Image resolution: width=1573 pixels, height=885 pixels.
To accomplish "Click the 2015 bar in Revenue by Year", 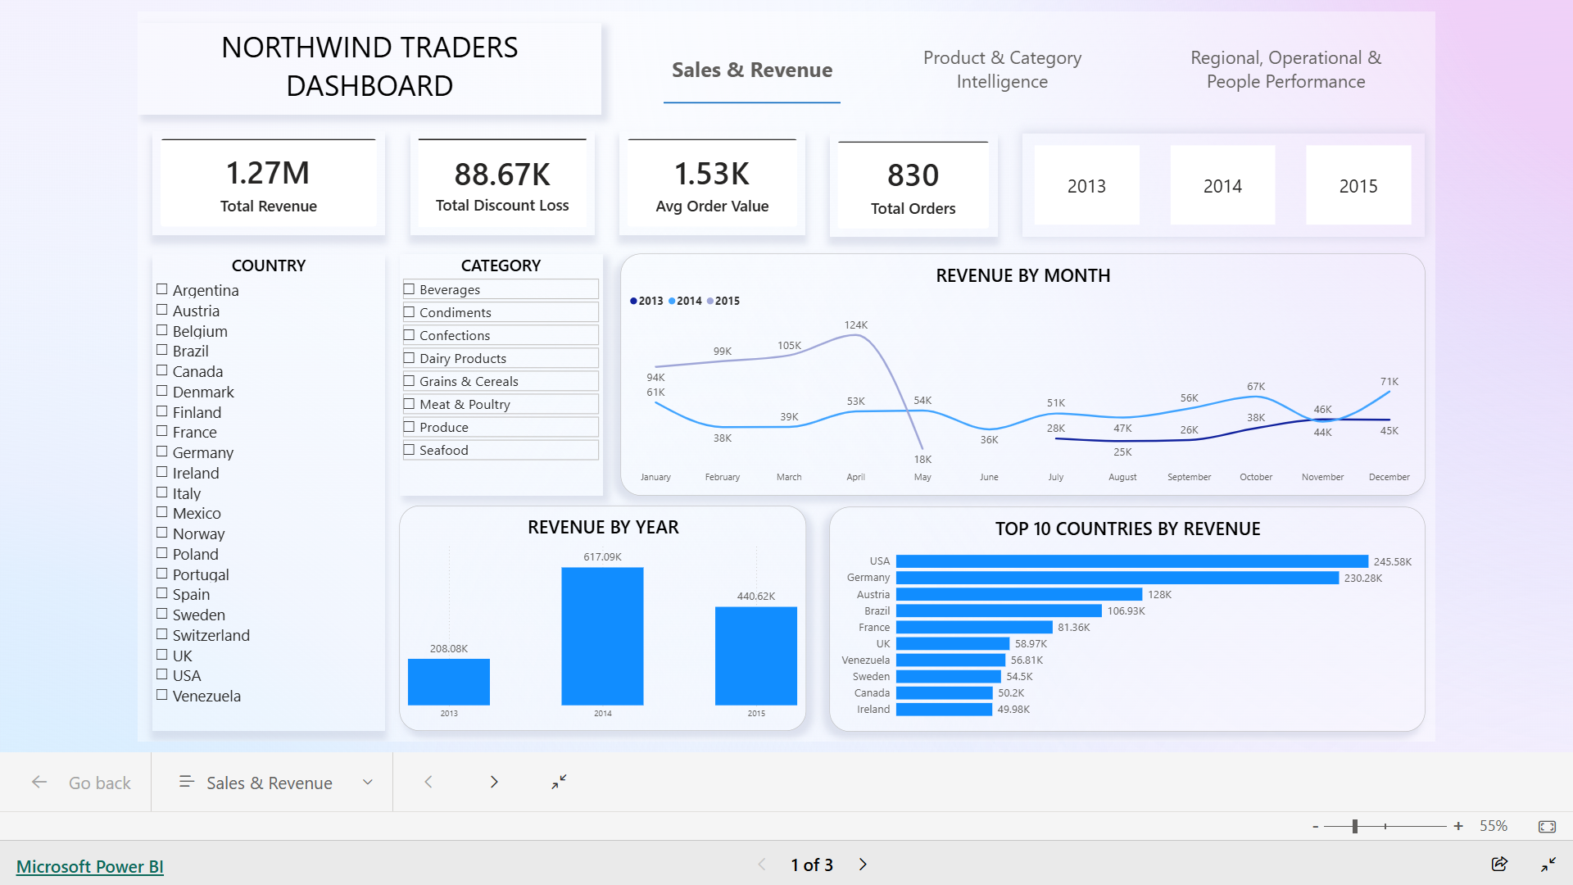I will (755, 656).
